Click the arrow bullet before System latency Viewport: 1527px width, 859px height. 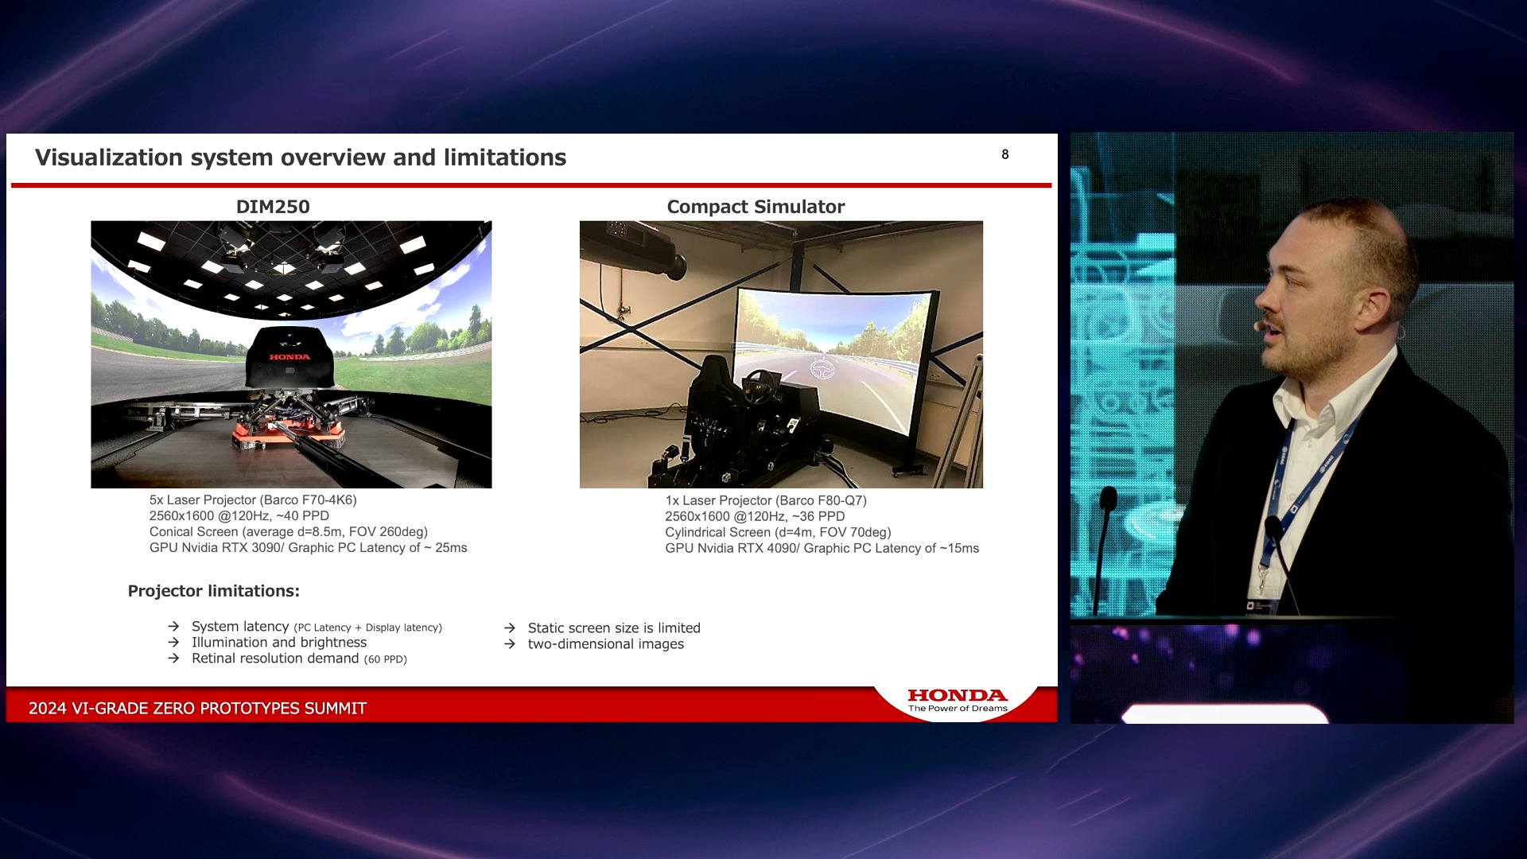(x=173, y=627)
